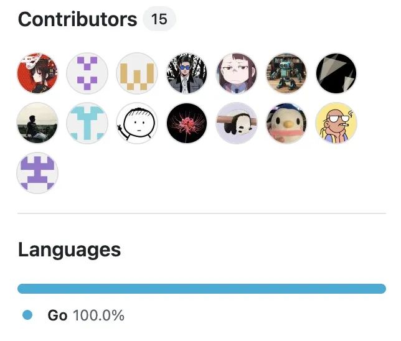This screenshot has width=401, height=341.
Task: Click the blue dot beside Go
Action: pyautogui.click(x=27, y=315)
